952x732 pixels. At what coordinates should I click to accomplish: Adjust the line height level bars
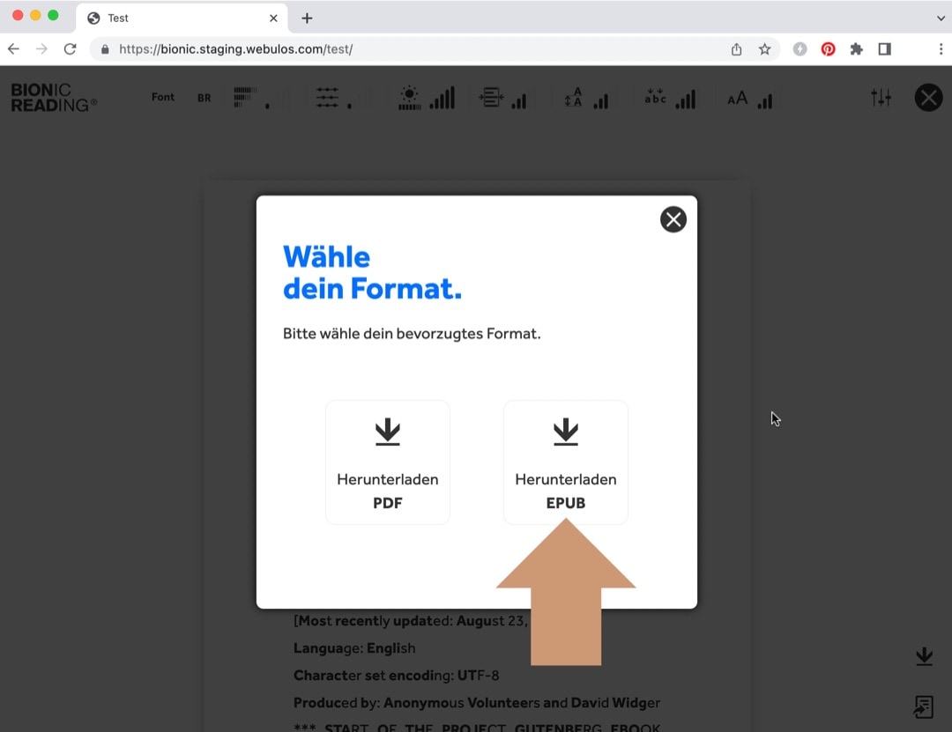601,100
